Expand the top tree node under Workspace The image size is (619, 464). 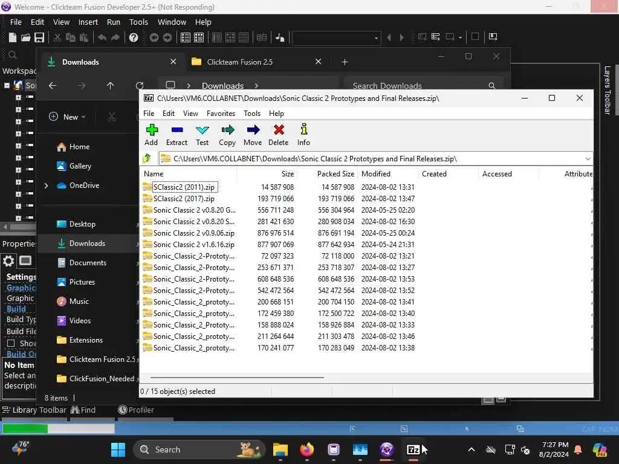point(18,97)
